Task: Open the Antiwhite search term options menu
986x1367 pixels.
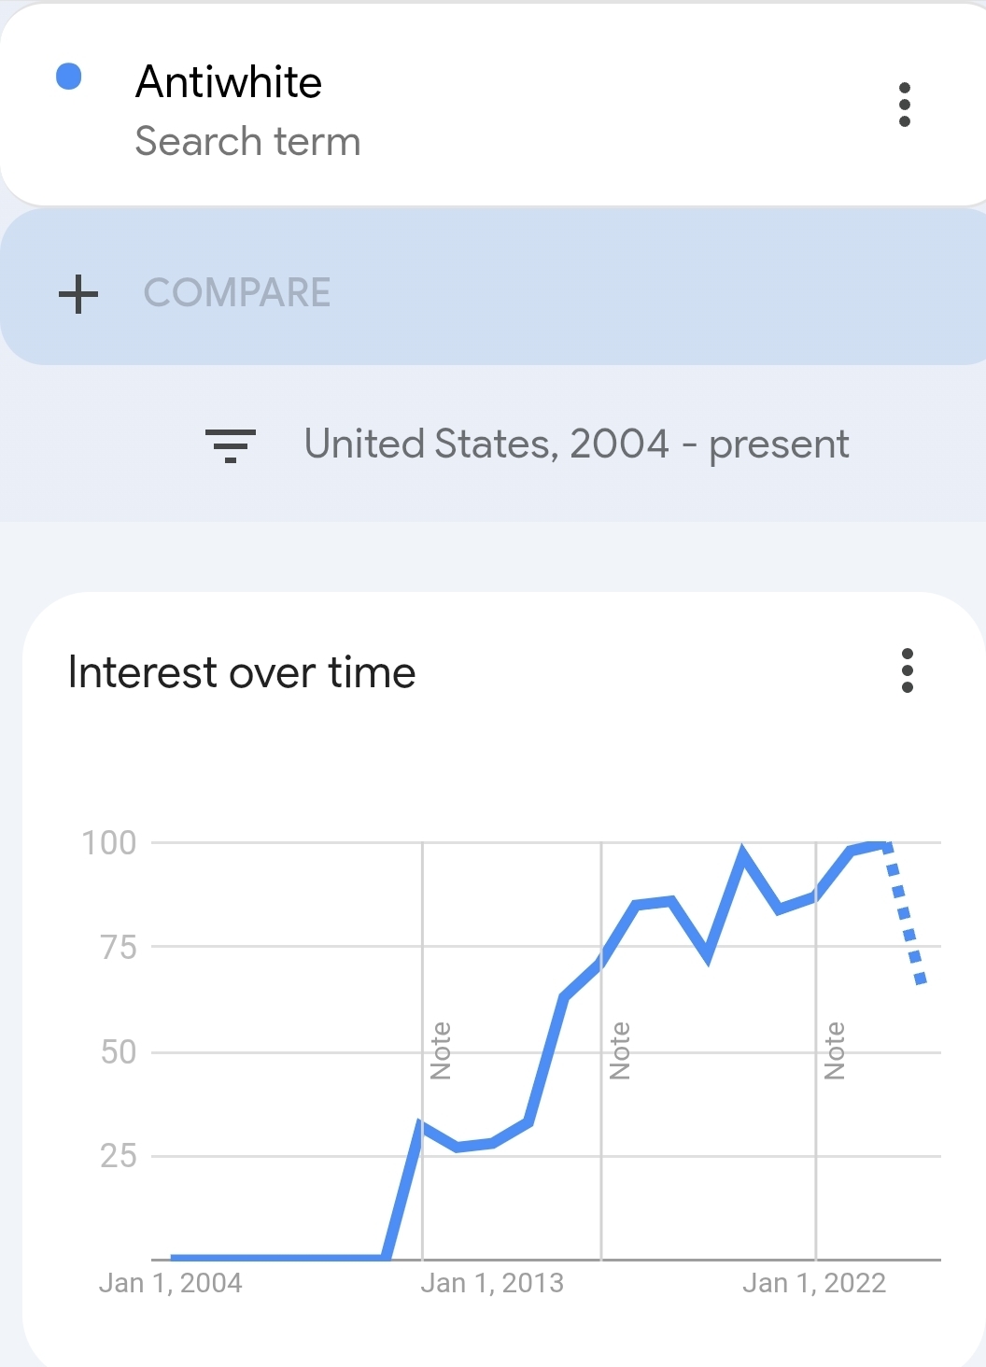Action: tap(904, 105)
